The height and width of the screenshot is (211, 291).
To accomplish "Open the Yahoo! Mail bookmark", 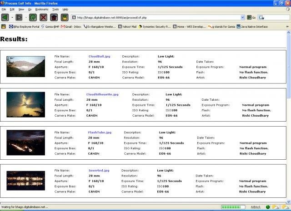I will [x=128, y=26].
